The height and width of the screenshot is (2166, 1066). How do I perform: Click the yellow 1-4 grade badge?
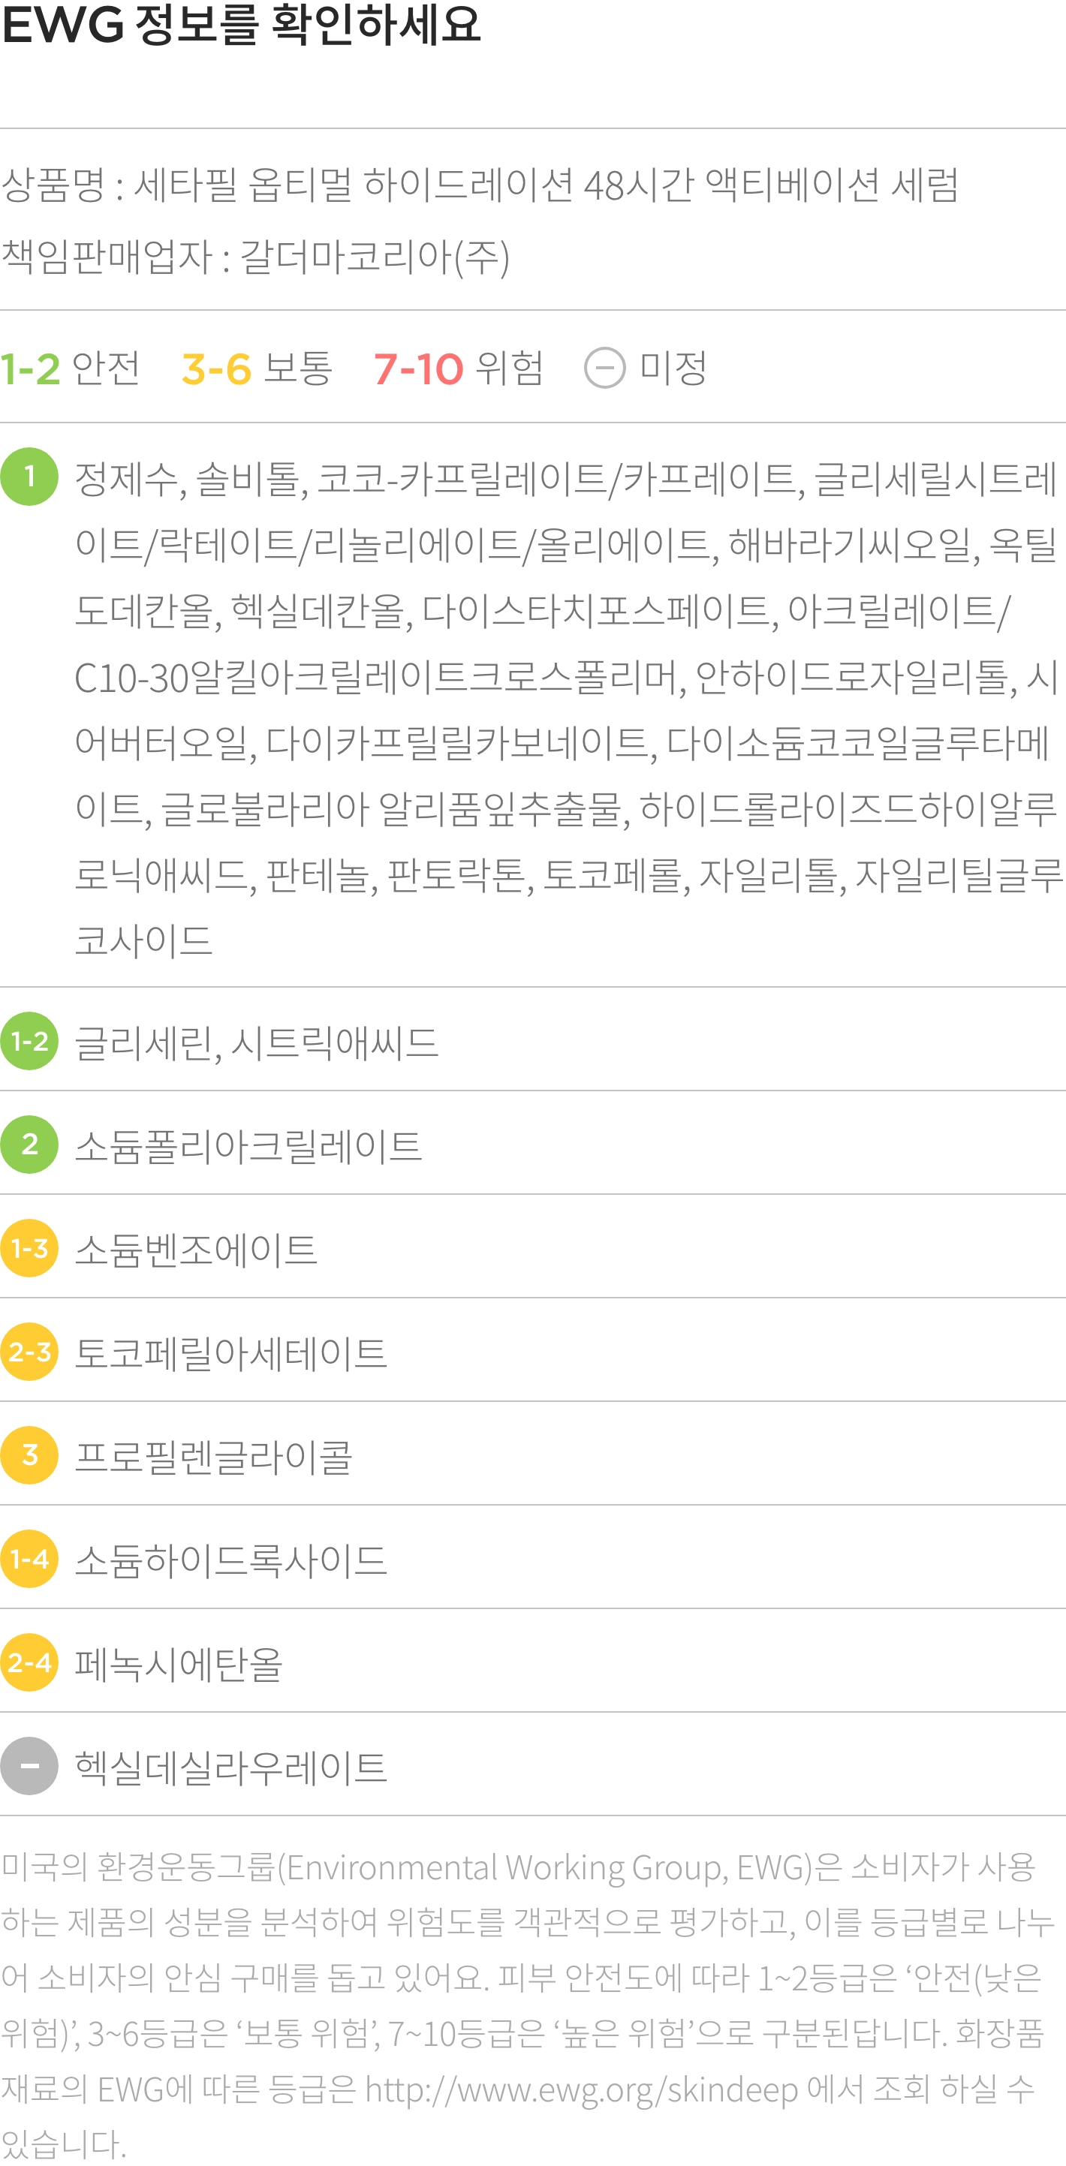pyautogui.click(x=29, y=1559)
